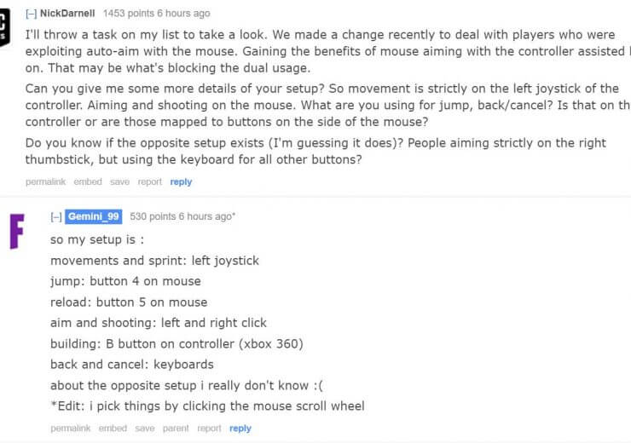The width and height of the screenshot is (631, 443).
Task: Open permalink for NickDarnell's comment
Action: tap(45, 181)
